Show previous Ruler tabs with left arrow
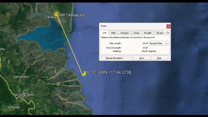This screenshot has height=117, width=208. (x=165, y=33)
